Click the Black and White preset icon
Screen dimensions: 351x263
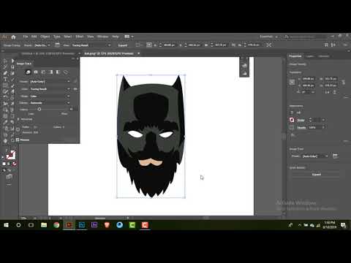(58, 72)
